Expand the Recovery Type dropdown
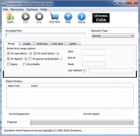Viewport: 140px width, 136px height. click(113, 36)
